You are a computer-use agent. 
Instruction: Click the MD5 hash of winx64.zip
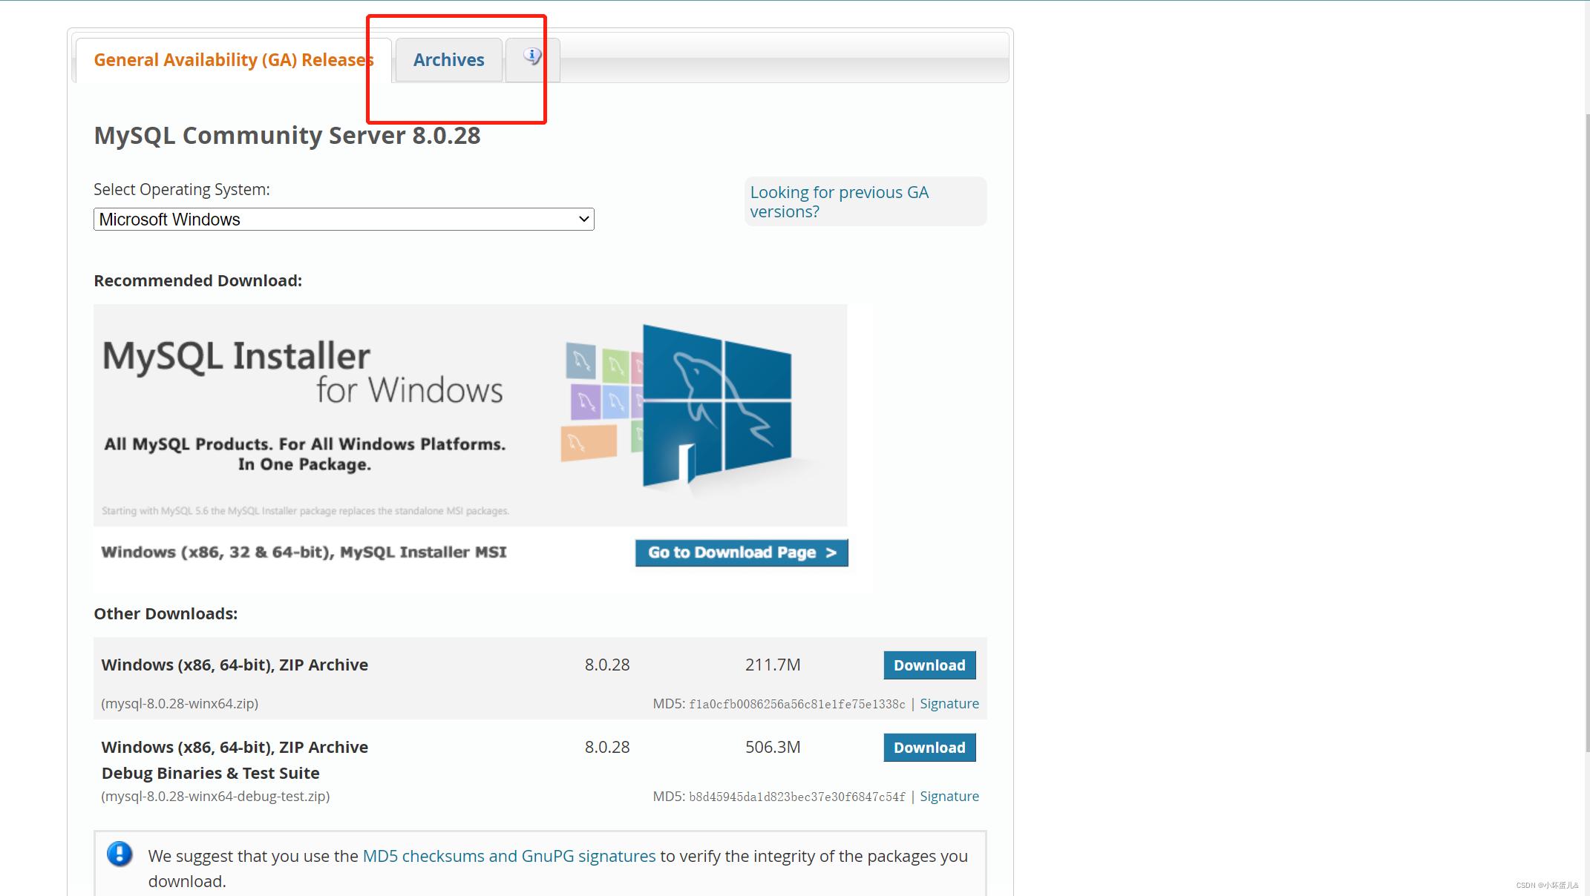pyautogui.click(x=796, y=705)
